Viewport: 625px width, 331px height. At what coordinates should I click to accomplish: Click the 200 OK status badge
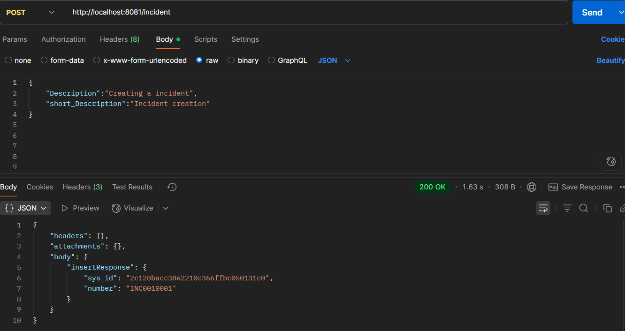pos(432,187)
